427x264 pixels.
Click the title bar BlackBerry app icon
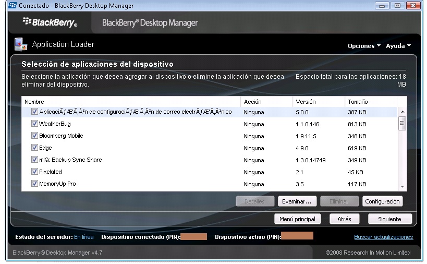tap(13, 5)
